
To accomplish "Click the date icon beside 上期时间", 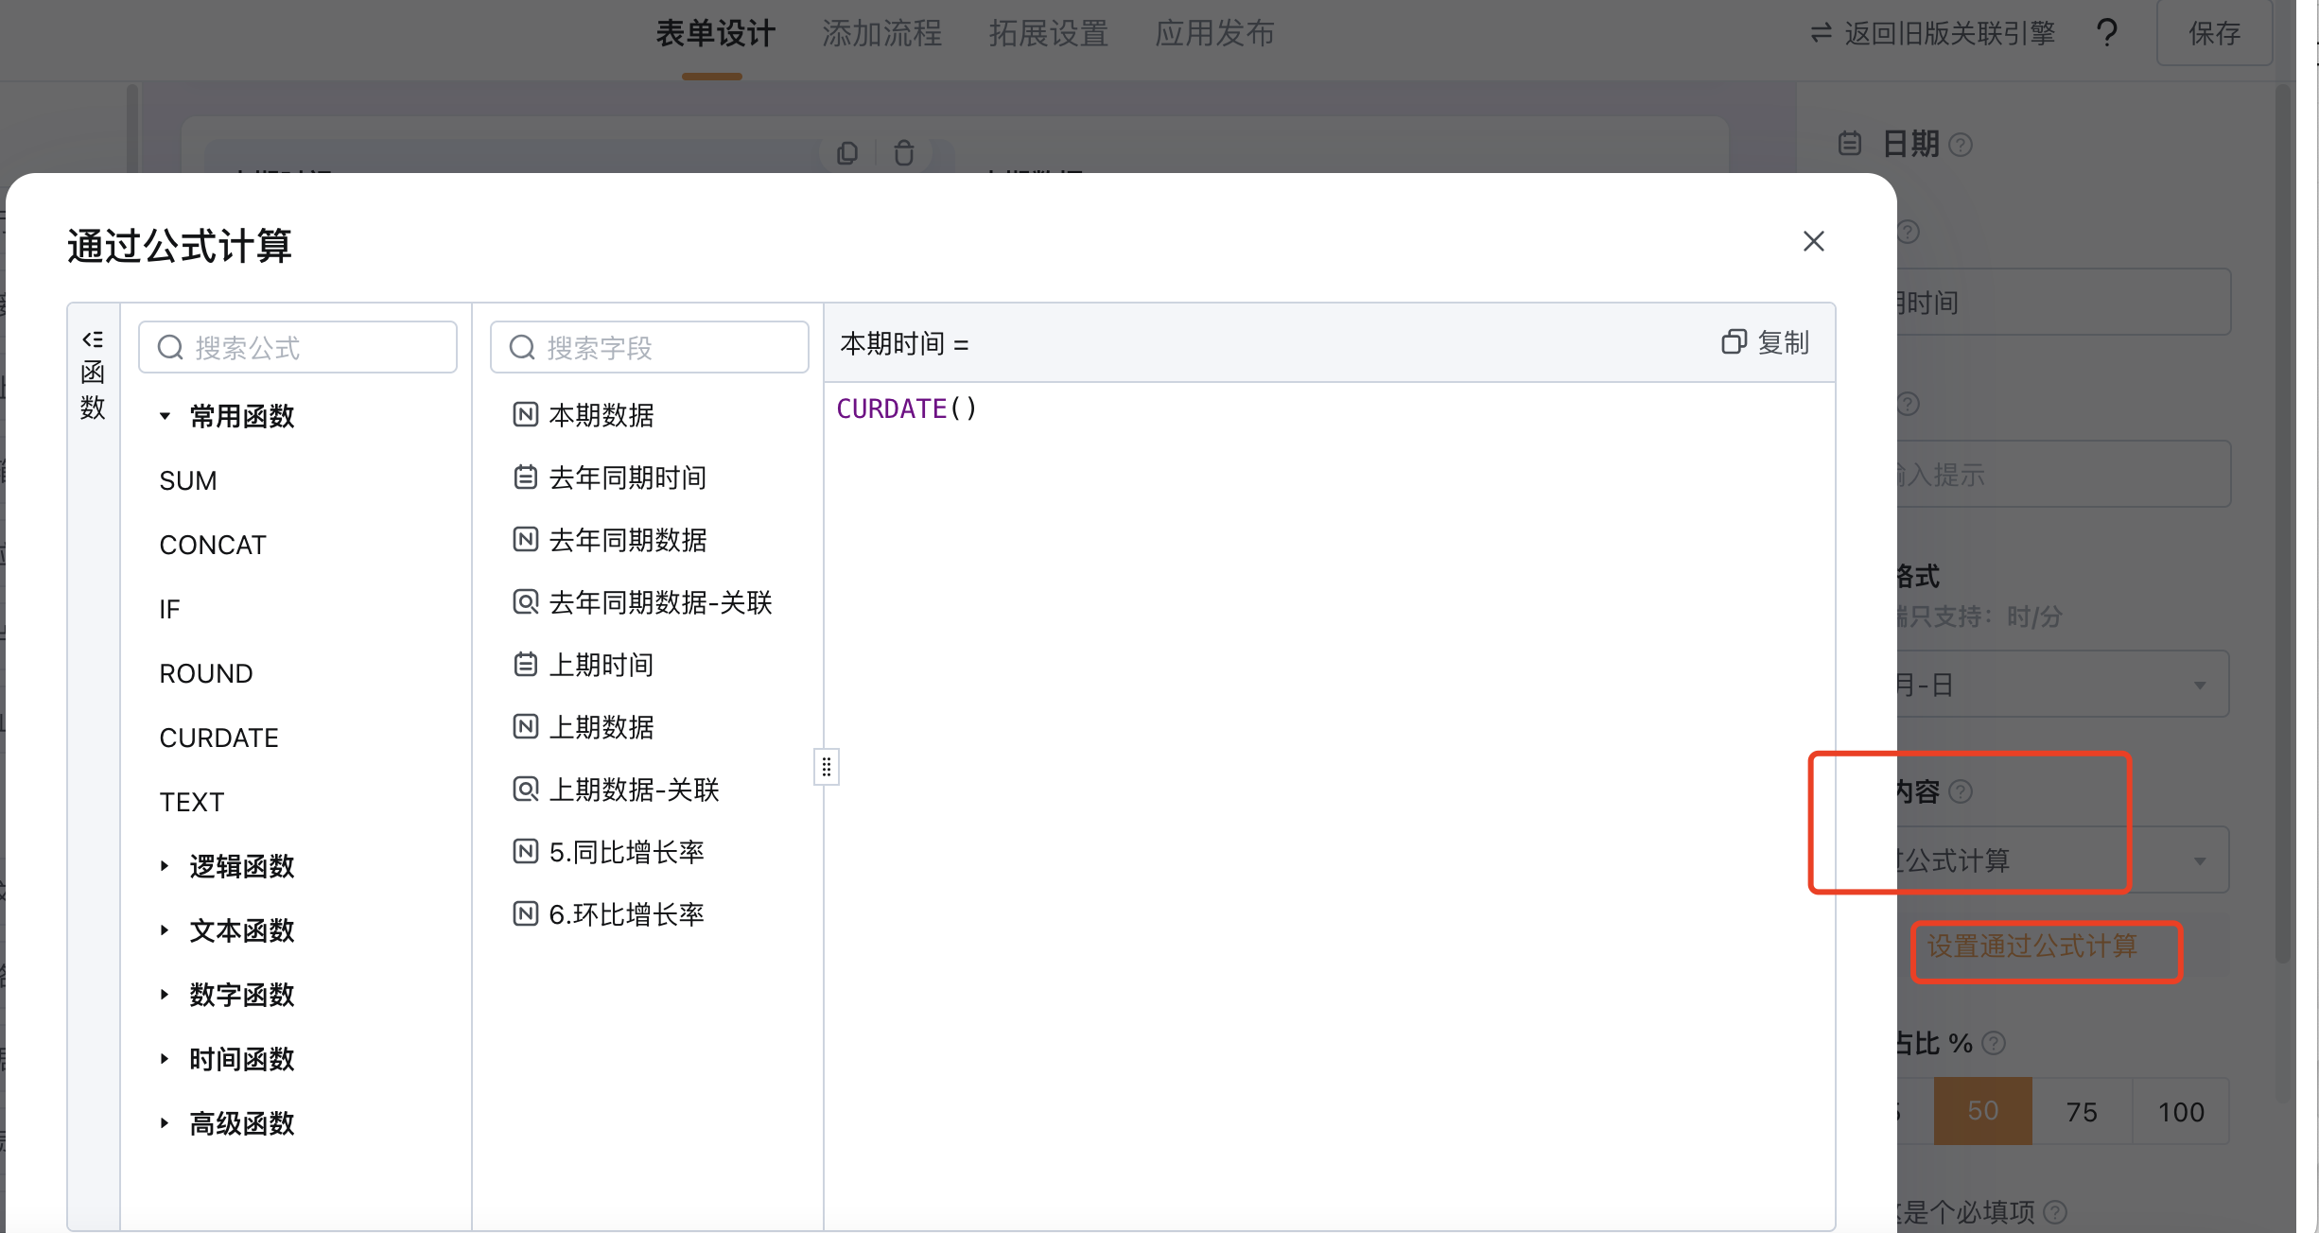I will pyautogui.click(x=526, y=664).
